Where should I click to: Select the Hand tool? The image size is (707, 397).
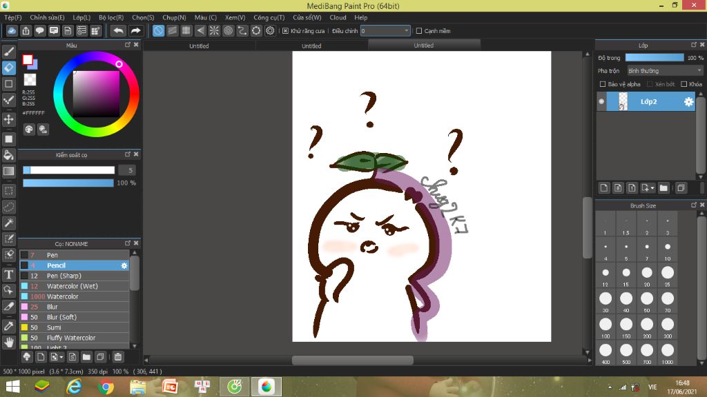[x=8, y=343]
